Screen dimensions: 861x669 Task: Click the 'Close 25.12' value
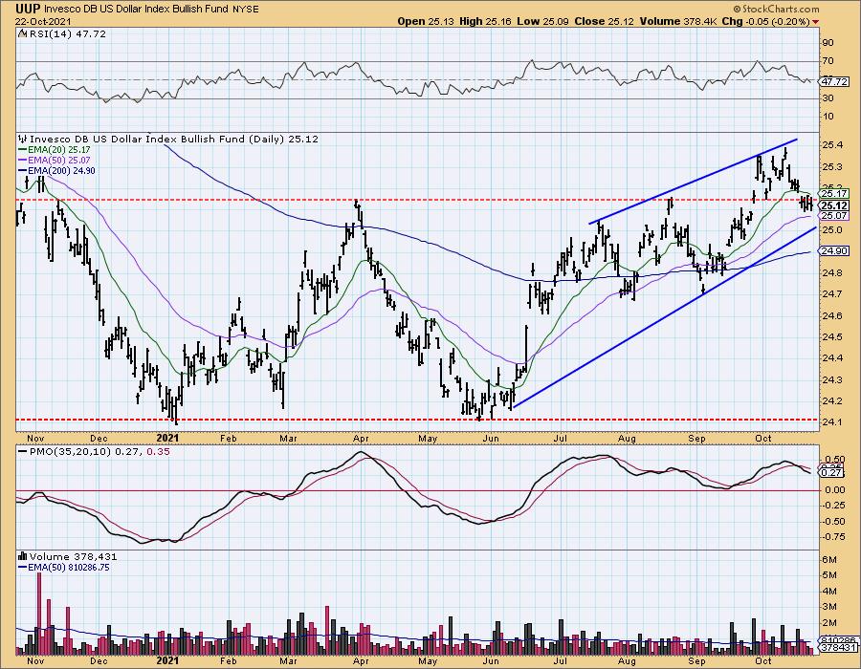click(604, 21)
